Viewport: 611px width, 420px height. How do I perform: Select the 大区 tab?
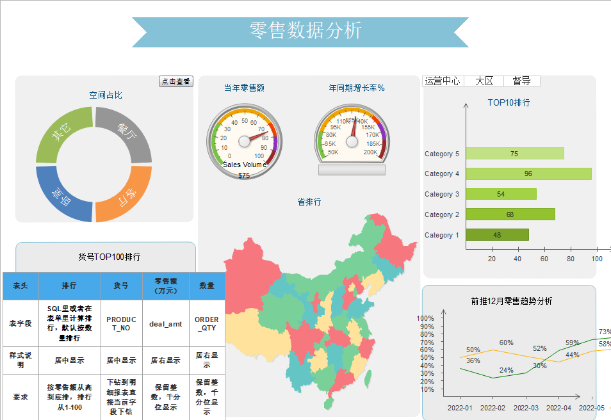(x=484, y=81)
